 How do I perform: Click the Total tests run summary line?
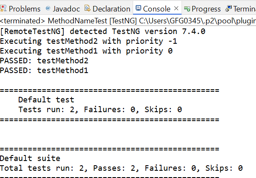point(121,168)
